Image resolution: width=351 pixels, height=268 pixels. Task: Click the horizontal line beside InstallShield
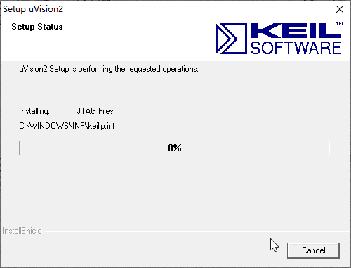coord(197,231)
